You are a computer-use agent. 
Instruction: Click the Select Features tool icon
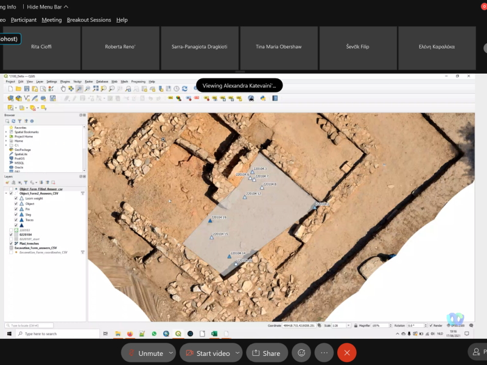tap(10, 108)
